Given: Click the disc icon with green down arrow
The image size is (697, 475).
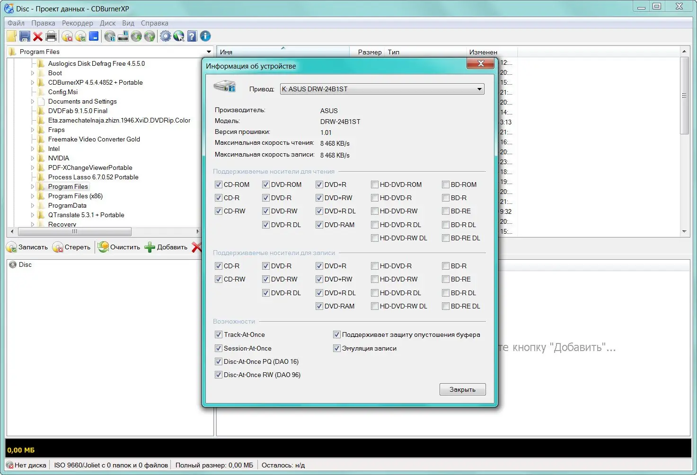Looking at the screenshot, I should [136, 36].
